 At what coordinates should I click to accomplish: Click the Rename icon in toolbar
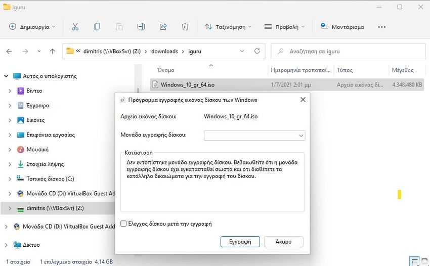[x=141, y=27]
